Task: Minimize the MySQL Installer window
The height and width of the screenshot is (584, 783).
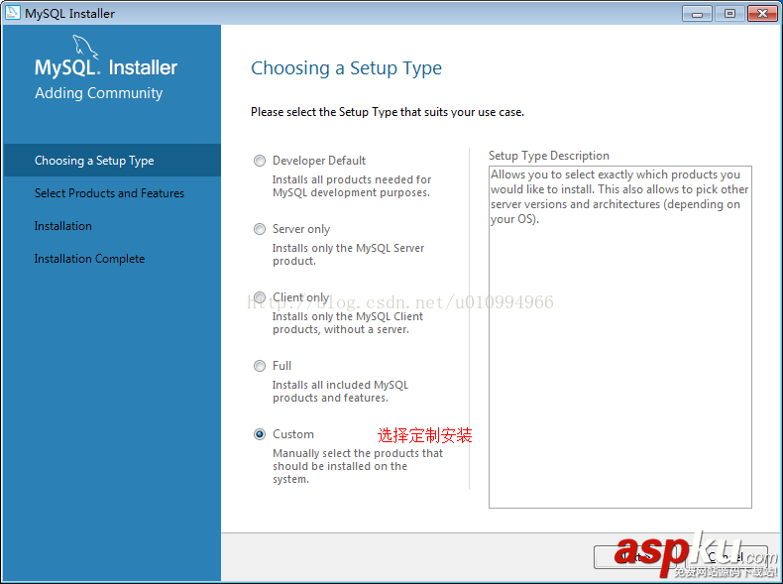Action: [697, 14]
